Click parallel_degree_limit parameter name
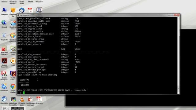The height and width of the screenshot is (110, 196). [x=30, y=29]
